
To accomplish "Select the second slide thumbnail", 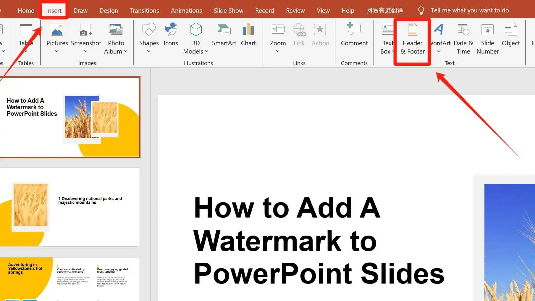I will point(69,206).
